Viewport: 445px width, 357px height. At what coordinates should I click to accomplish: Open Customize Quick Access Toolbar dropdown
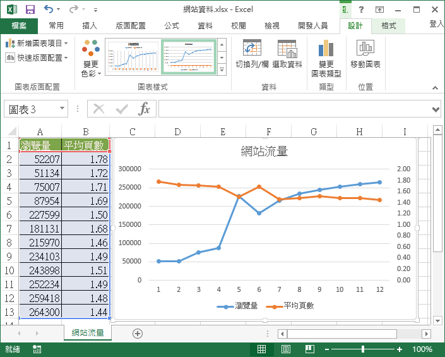pos(96,10)
